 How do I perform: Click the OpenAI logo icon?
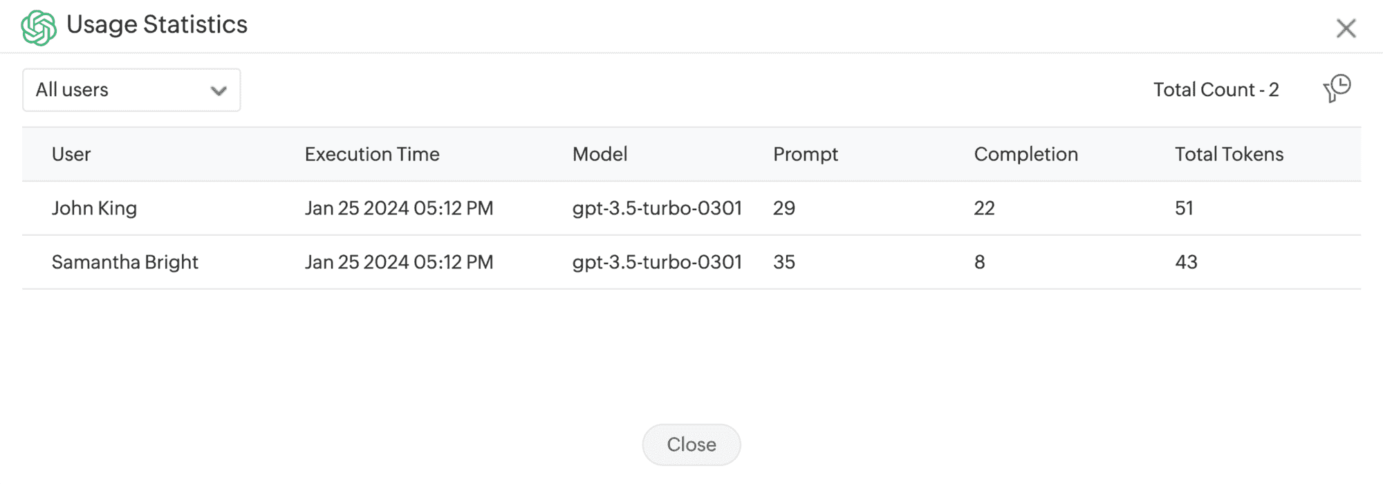tap(38, 28)
